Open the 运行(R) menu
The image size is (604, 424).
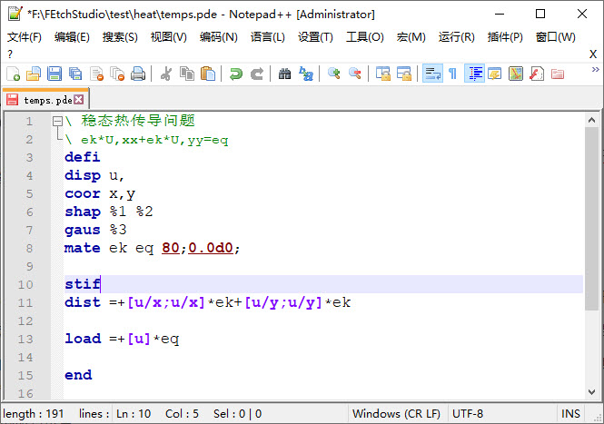pos(457,37)
